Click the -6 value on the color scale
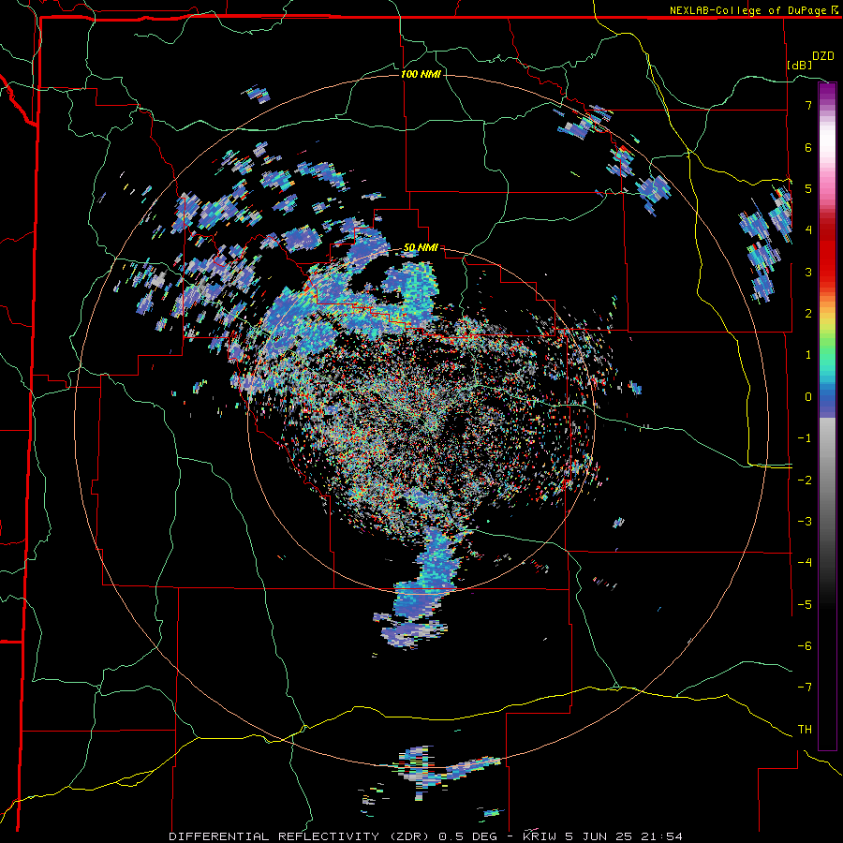This screenshot has width=843, height=843. 805,645
